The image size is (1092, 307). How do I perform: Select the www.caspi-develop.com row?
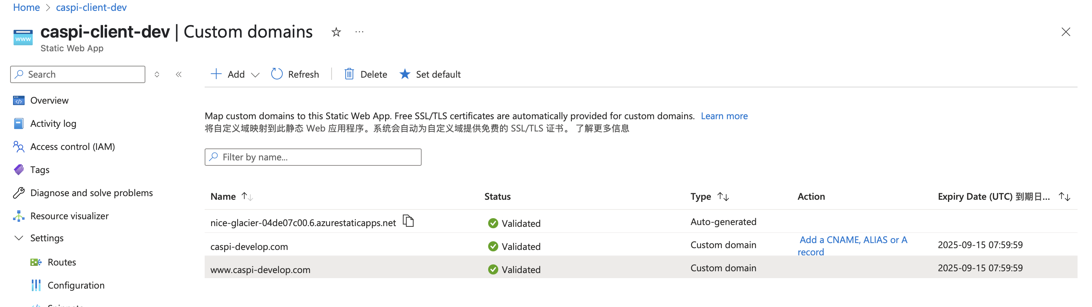[260, 270]
